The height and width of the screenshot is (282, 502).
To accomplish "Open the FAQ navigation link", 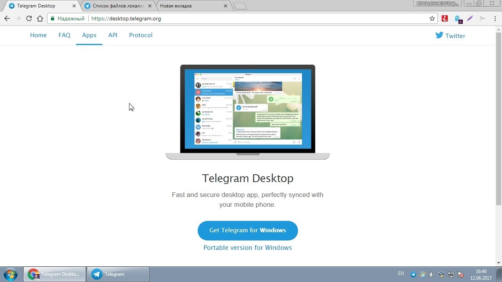I will (x=64, y=35).
